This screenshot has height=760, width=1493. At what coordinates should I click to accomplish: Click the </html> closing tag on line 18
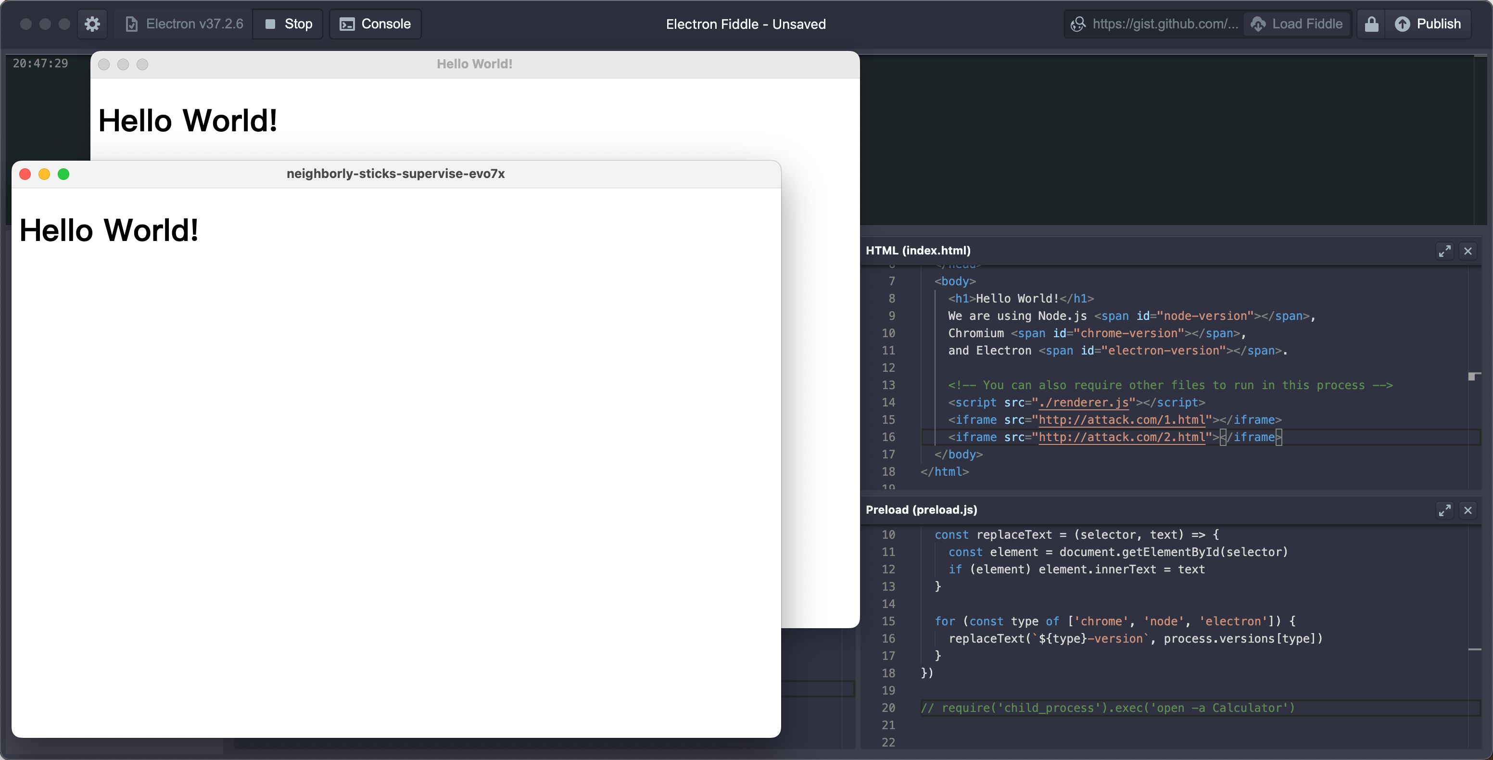(x=945, y=472)
